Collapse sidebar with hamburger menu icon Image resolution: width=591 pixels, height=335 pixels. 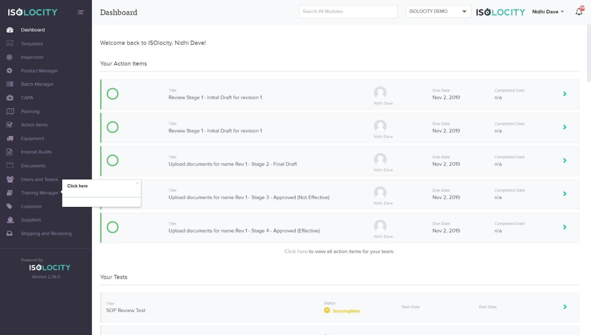[81, 12]
